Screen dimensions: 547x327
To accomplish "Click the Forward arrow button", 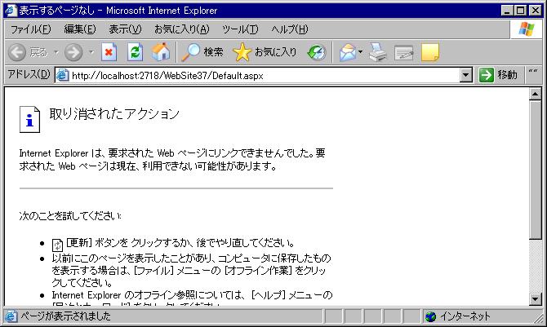I will tap(73, 52).
